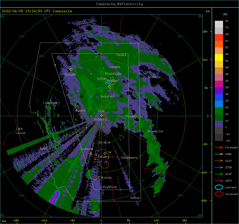The height and width of the screenshot is (224, 239).
Task: Click the Composite_Reflectivity title
Action: click(x=119, y=4)
